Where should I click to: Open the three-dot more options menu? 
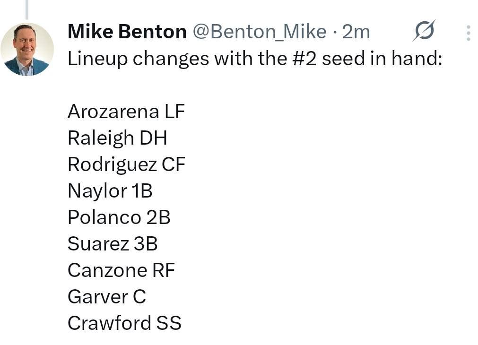click(468, 33)
